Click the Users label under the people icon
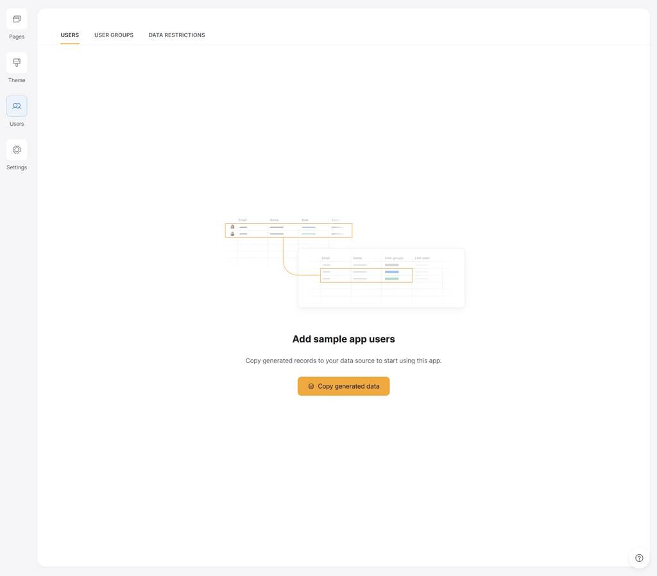657x576 pixels. (16, 123)
